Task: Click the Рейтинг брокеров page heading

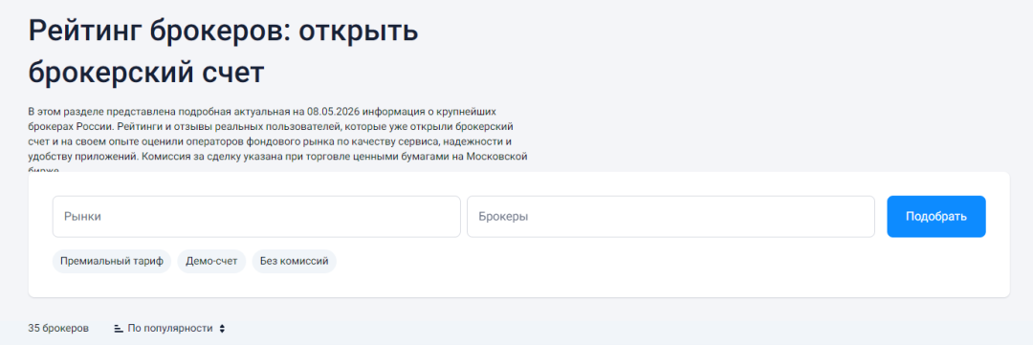Action: pyautogui.click(x=223, y=52)
